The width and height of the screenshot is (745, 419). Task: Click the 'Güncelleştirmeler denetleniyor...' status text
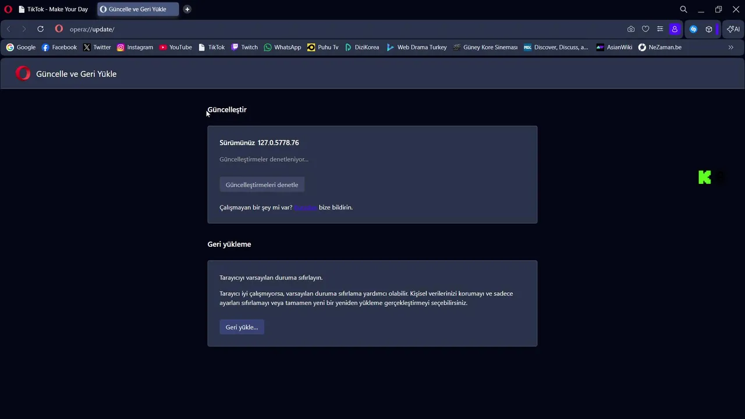[x=264, y=159]
